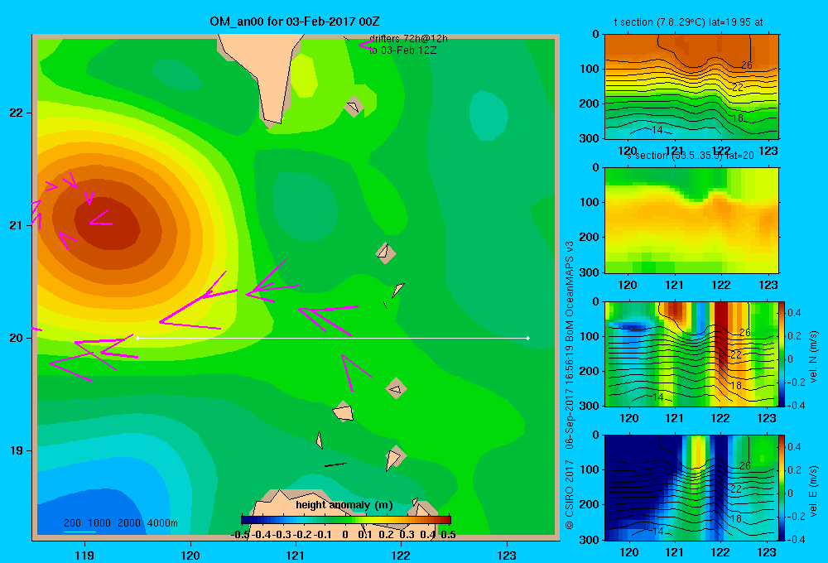The image size is (828, 563).
Task: Click the map title "OM_an00 for 03-Feb-2017 00Z"
Action: 295,22
